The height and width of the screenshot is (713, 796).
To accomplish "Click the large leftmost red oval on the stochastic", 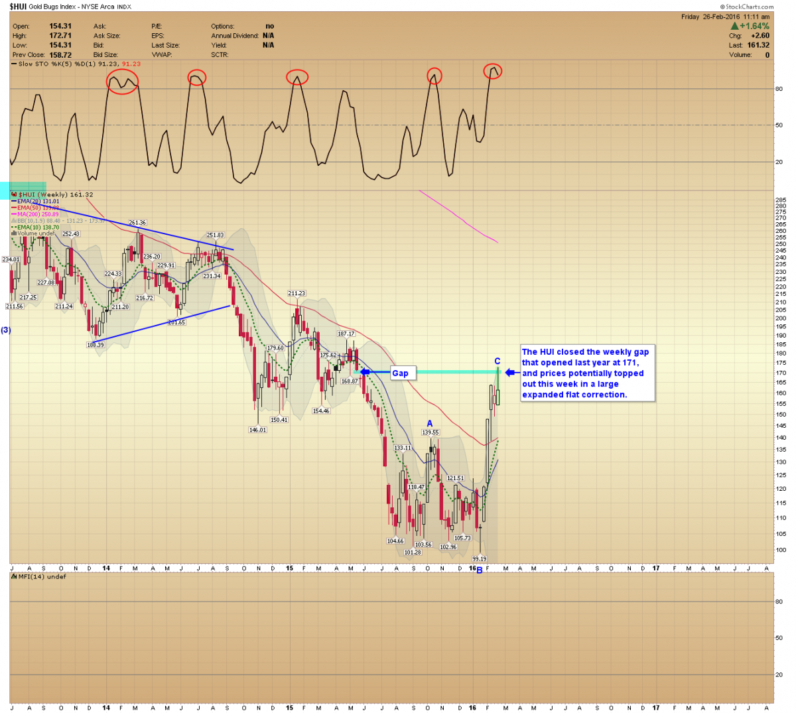I will 122,82.
